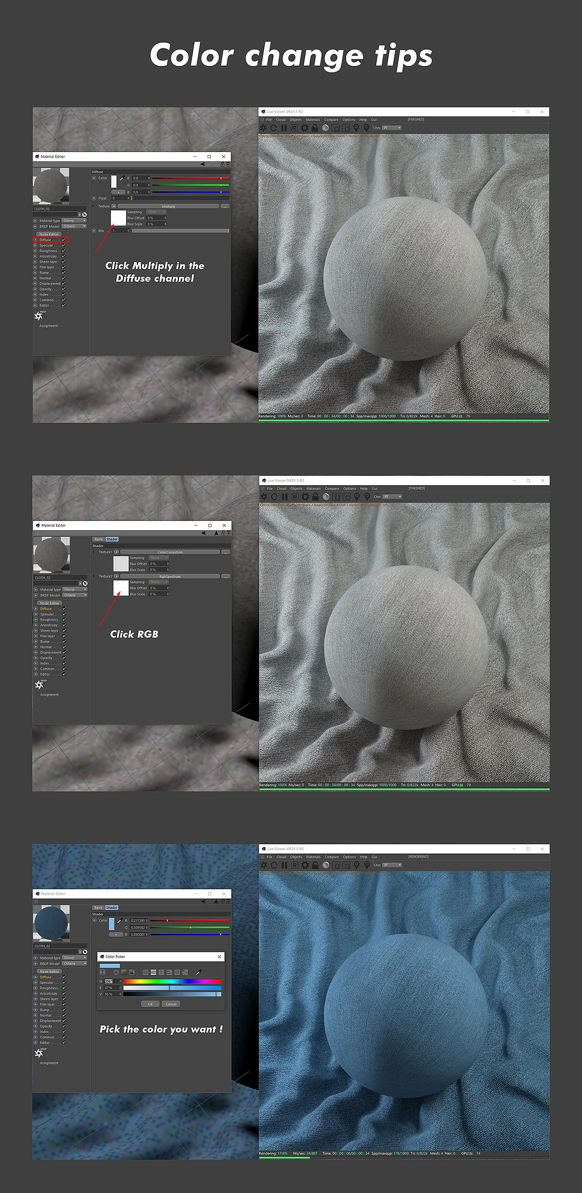This screenshot has height=1193, width=582.
Task: Toggle the red-outlined Diffuse channel checkbox
Action: [x=64, y=240]
